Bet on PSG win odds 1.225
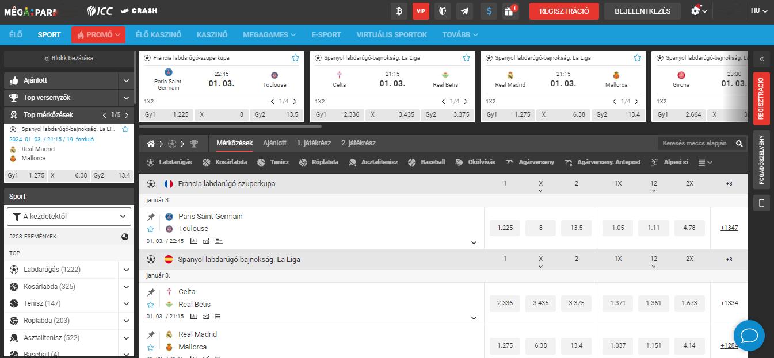 pos(505,228)
